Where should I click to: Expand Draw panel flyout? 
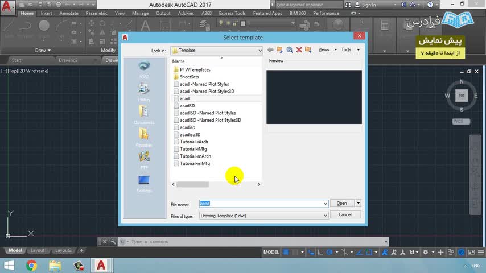pyautogui.click(x=43, y=50)
